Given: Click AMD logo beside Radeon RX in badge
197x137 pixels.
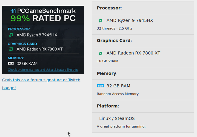Looking at the screenshot, I should [x=11, y=49].
